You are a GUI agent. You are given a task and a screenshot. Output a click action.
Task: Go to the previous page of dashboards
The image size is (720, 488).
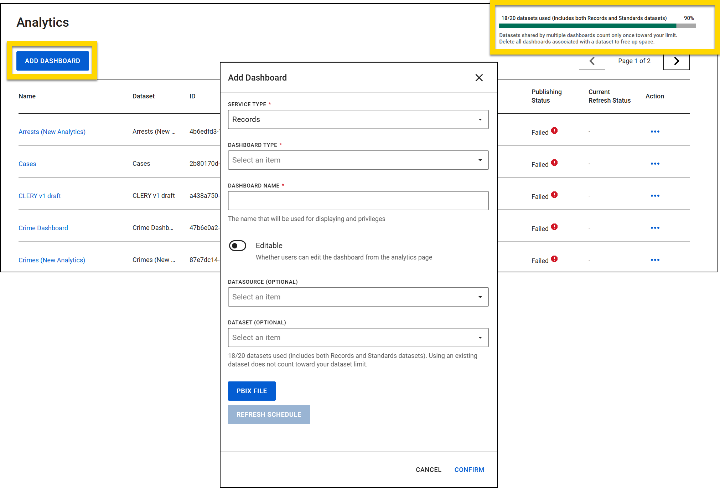(592, 61)
